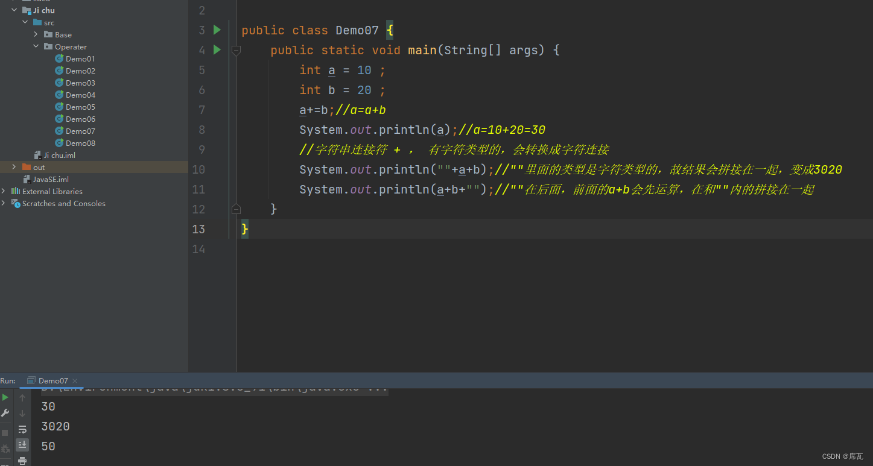873x466 pixels.
Task: Click the output value 50 in console
Action: click(48, 446)
